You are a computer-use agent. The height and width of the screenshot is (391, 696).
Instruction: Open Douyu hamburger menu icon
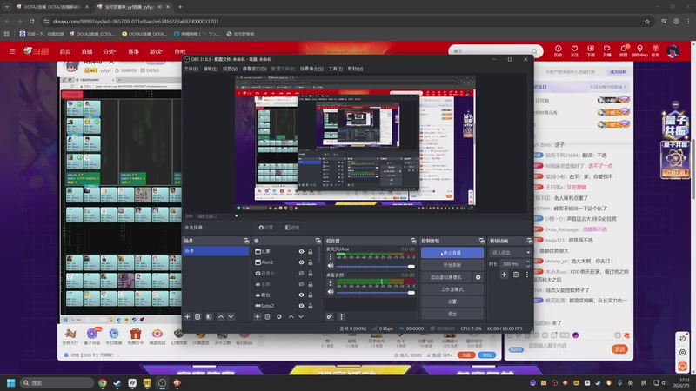click(x=12, y=51)
